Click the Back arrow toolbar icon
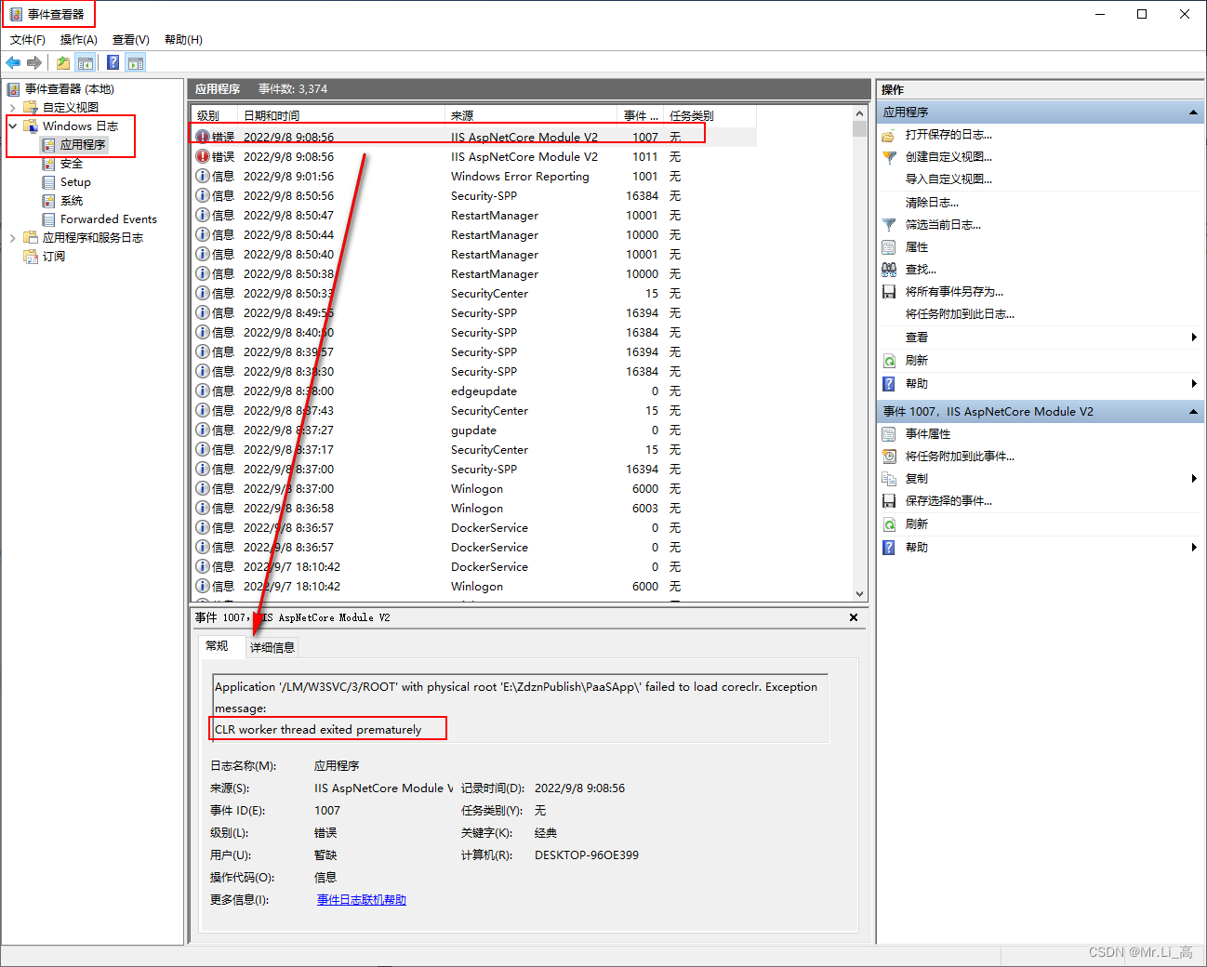The width and height of the screenshot is (1207, 967). click(x=13, y=62)
